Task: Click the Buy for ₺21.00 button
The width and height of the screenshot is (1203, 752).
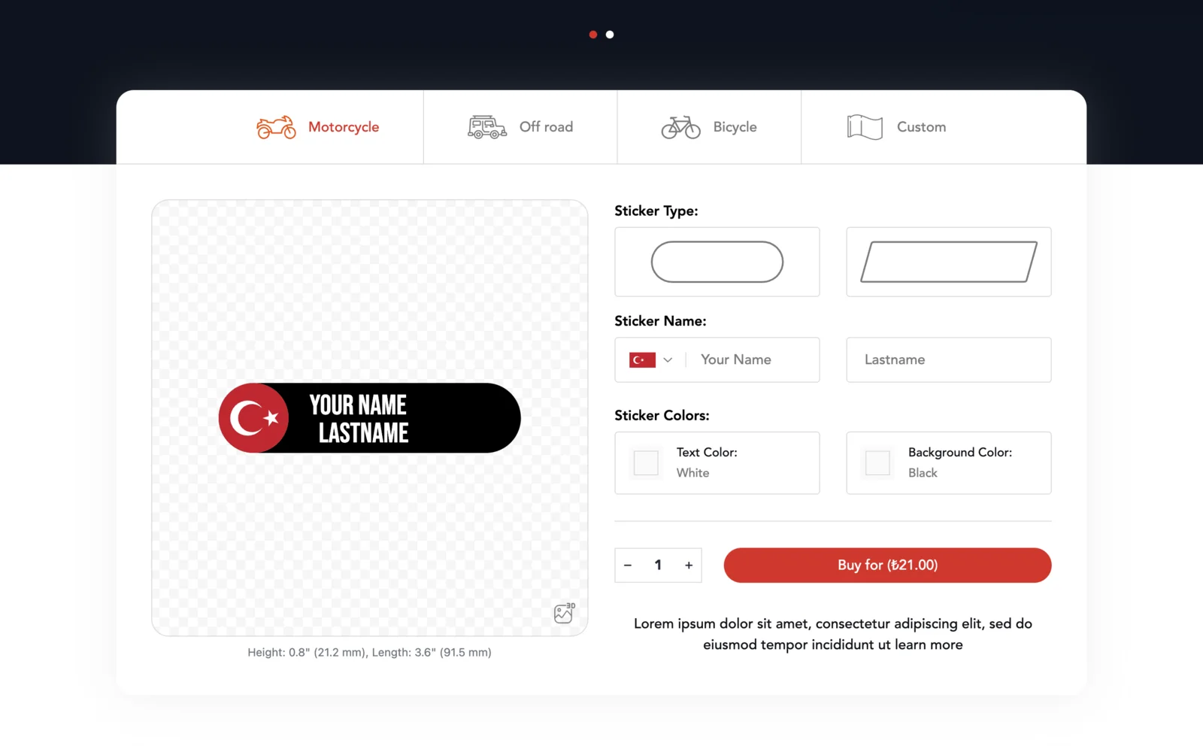Action: click(887, 565)
